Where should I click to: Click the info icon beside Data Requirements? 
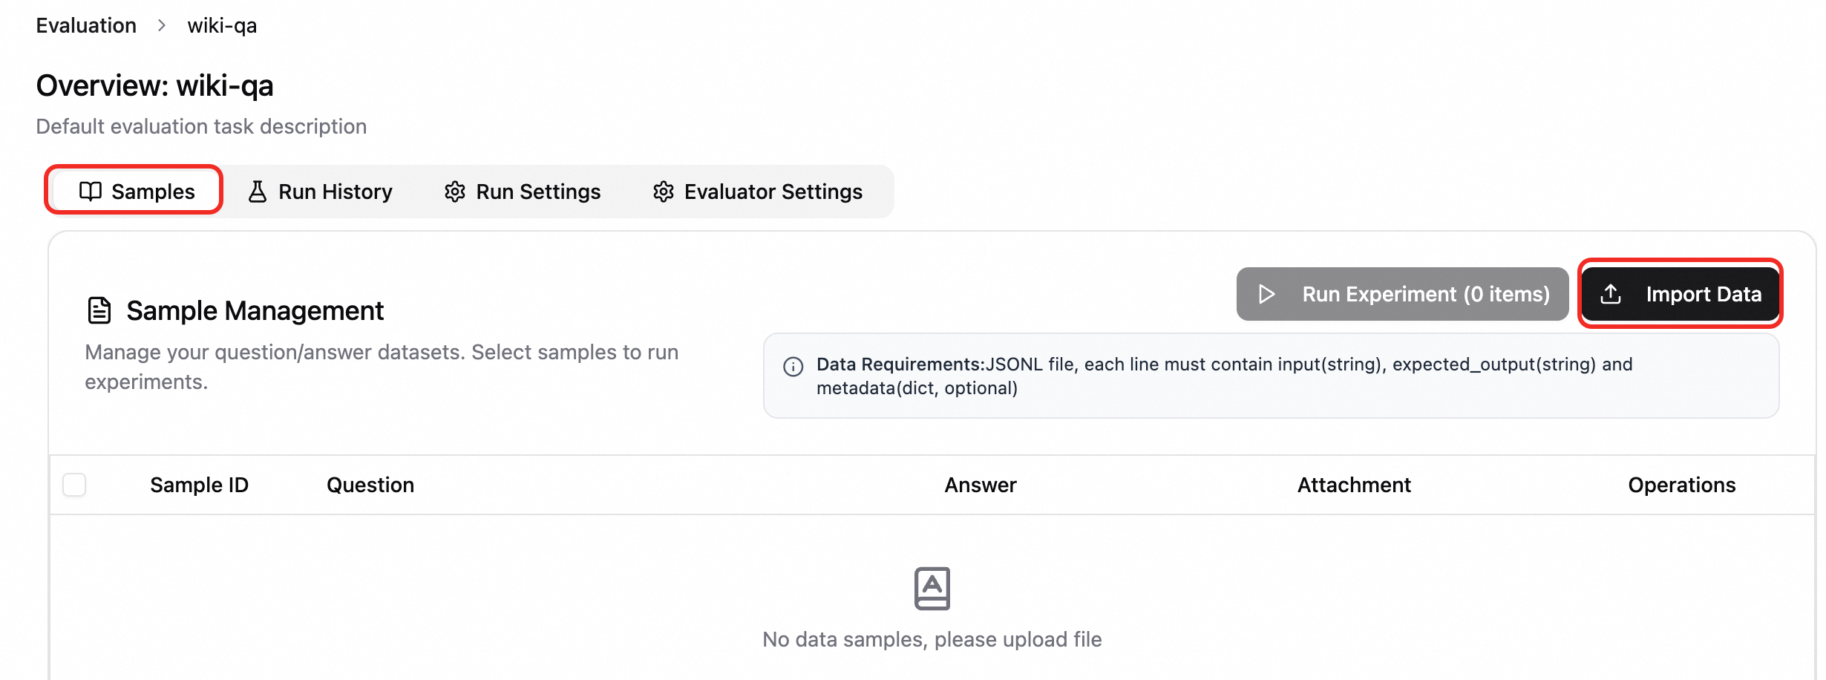click(793, 367)
